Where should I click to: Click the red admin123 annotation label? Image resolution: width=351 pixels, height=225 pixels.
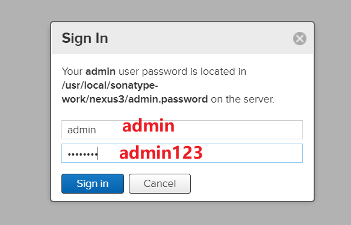click(x=161, y=153)
